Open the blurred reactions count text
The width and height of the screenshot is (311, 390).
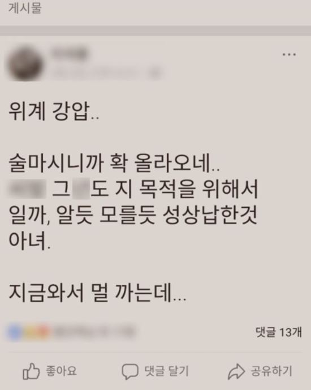94,332
